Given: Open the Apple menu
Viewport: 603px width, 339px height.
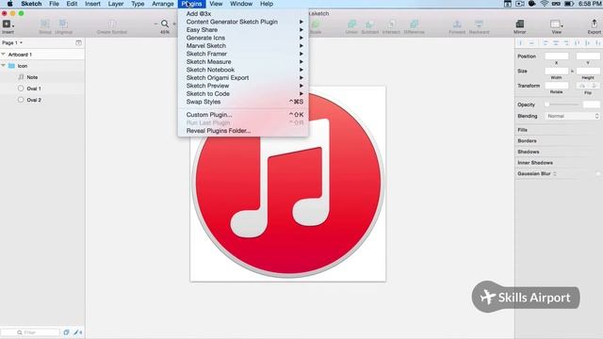Looking at the screenshot, I should click(10, 4).
